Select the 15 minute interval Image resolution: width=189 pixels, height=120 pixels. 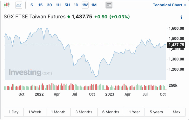40,5
